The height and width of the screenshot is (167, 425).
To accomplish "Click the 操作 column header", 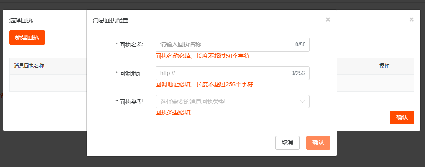I will click(384, 66).
